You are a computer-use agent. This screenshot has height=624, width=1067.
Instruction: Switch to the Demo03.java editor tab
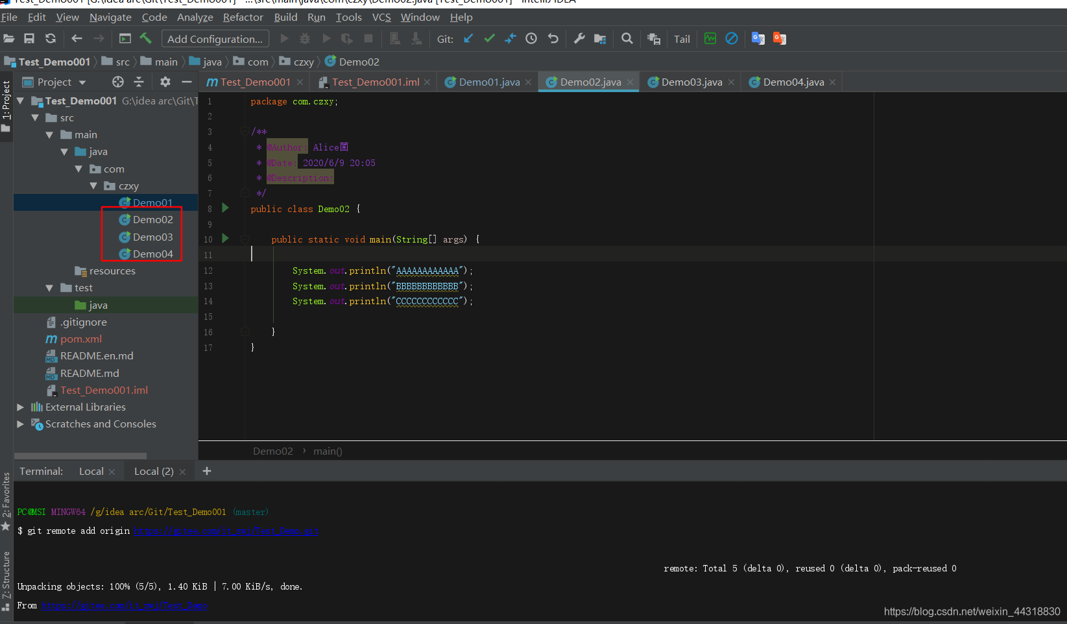(691, 82)
